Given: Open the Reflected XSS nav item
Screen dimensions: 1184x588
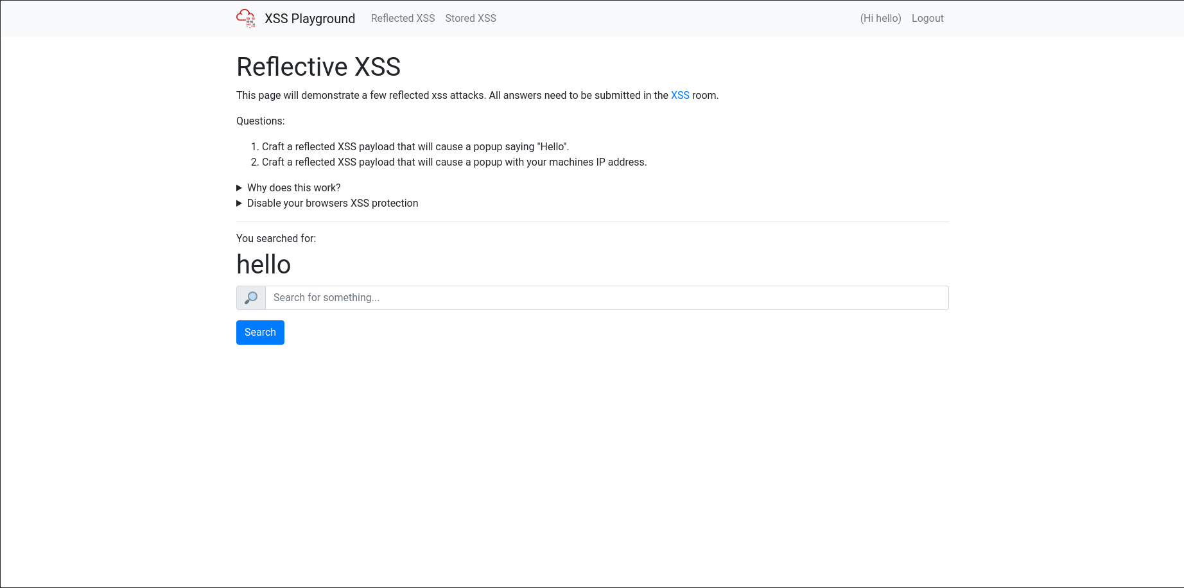Looking at the screenshot, I should tap(403, 18).
